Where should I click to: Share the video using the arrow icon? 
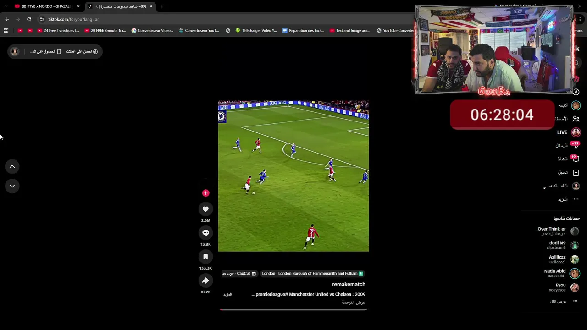coord(205,280)
